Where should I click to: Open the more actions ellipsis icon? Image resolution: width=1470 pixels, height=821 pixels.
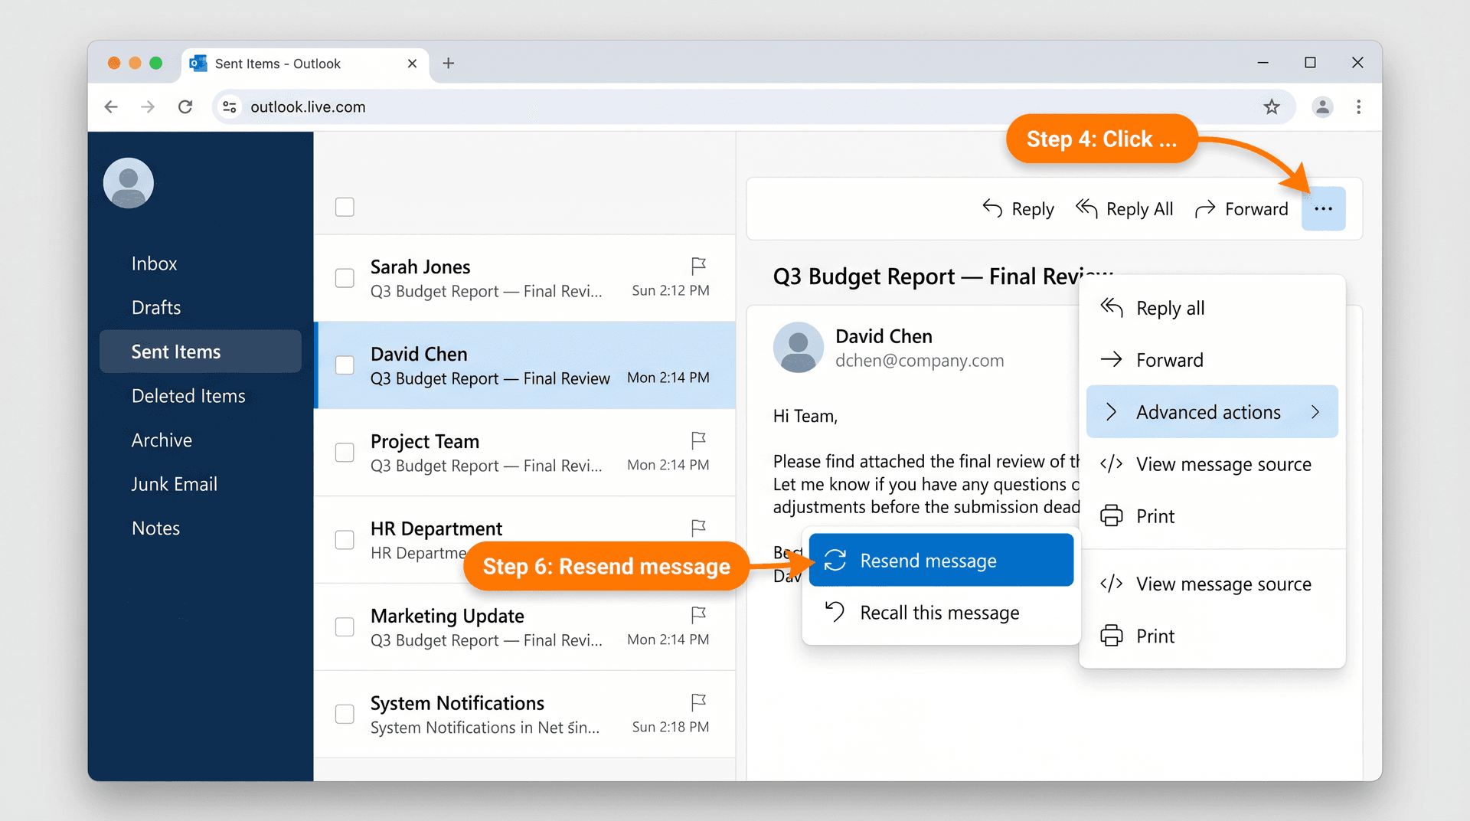[x=1324, y=208]
